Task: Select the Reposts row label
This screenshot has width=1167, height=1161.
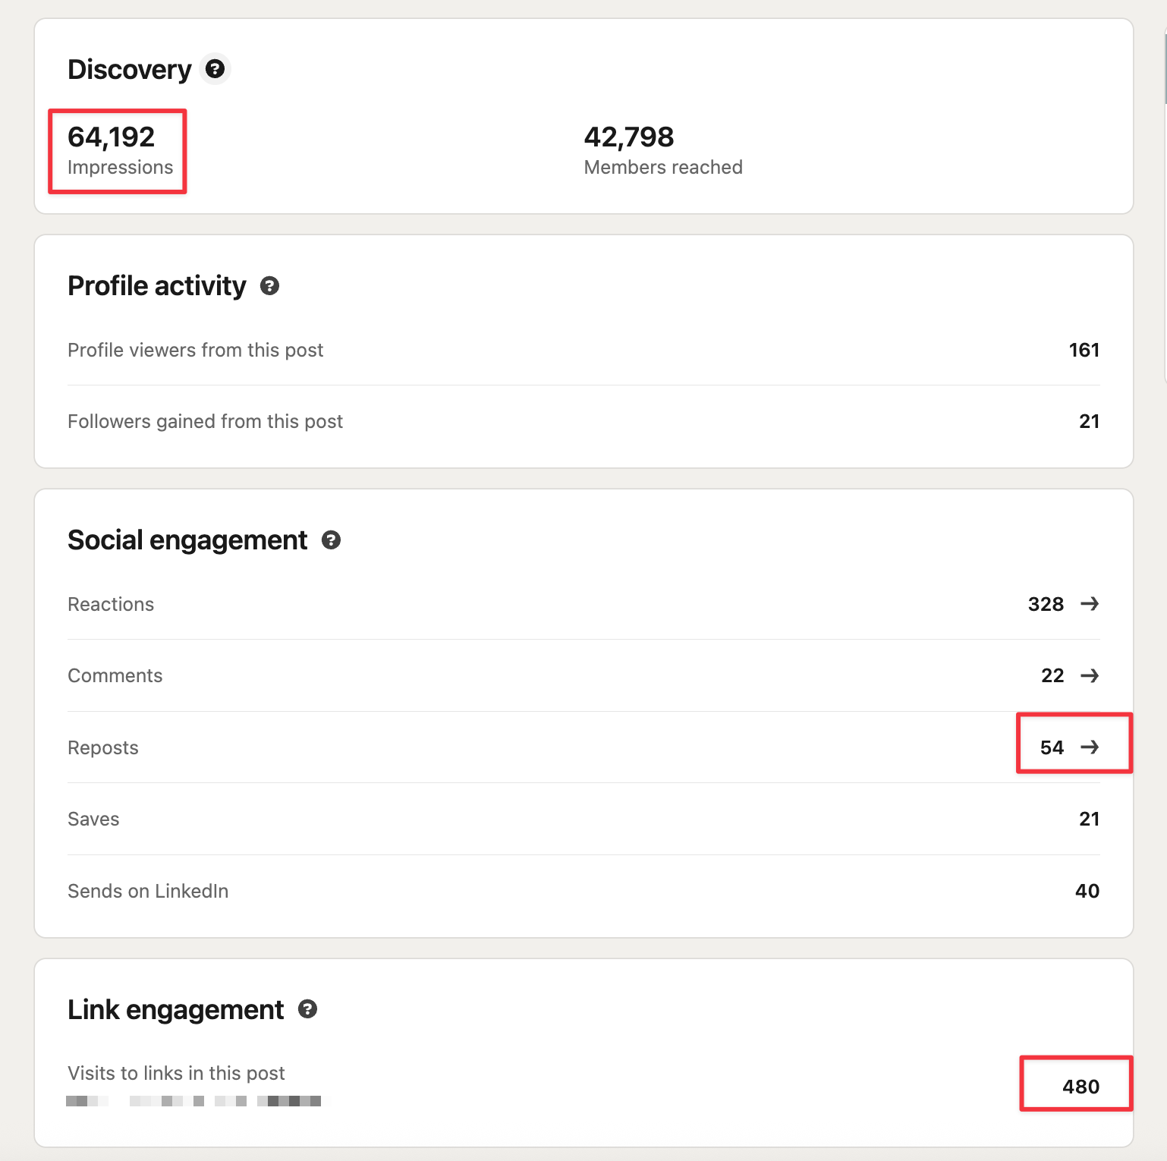Action: click(x=103, y=747)
